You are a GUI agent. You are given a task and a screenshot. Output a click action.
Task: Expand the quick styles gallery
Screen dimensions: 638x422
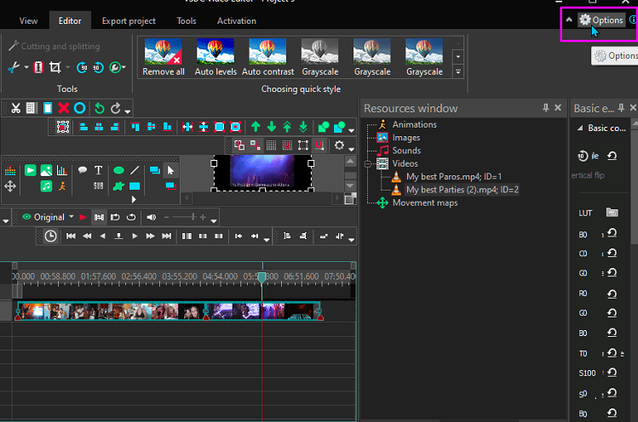click(x=458, y=72)
